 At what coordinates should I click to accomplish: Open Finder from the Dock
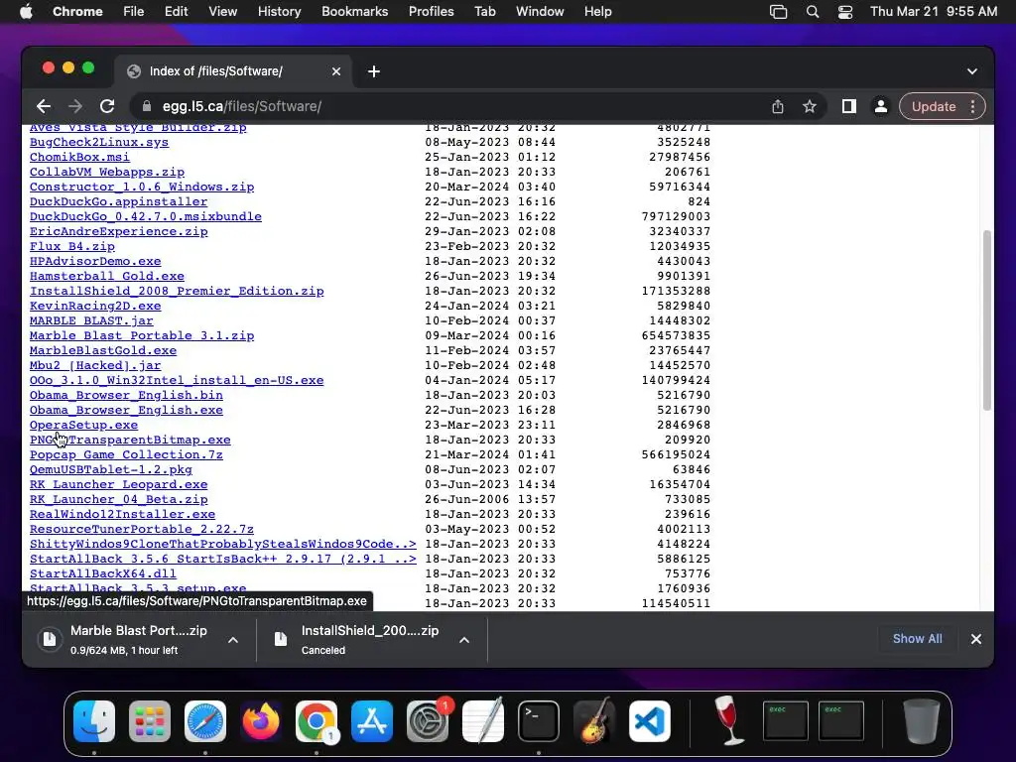[94, 721]
